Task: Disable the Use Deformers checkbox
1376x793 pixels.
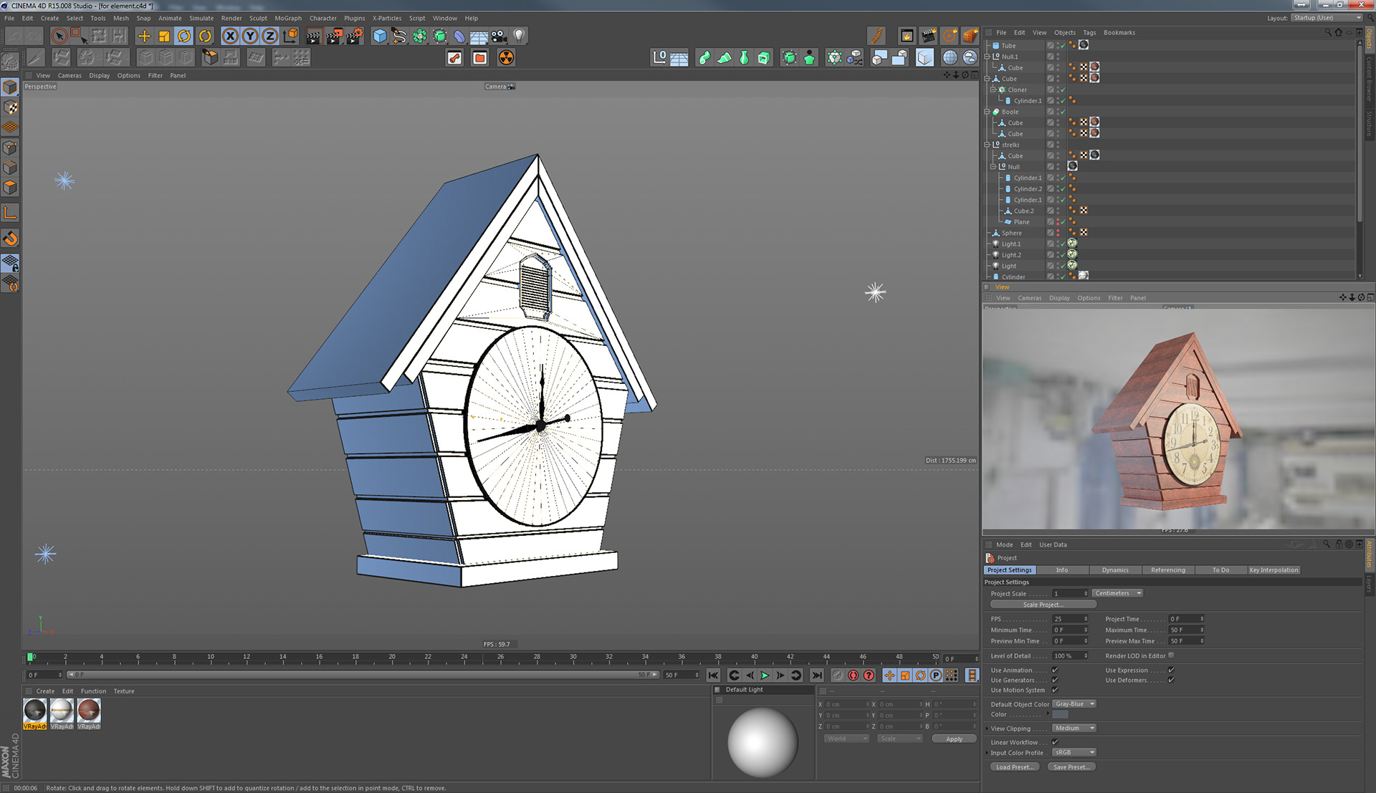Action: [x=1171, y=680]
